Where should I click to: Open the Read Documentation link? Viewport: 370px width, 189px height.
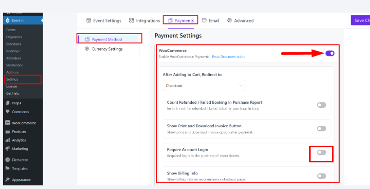(x=228, y=57)
